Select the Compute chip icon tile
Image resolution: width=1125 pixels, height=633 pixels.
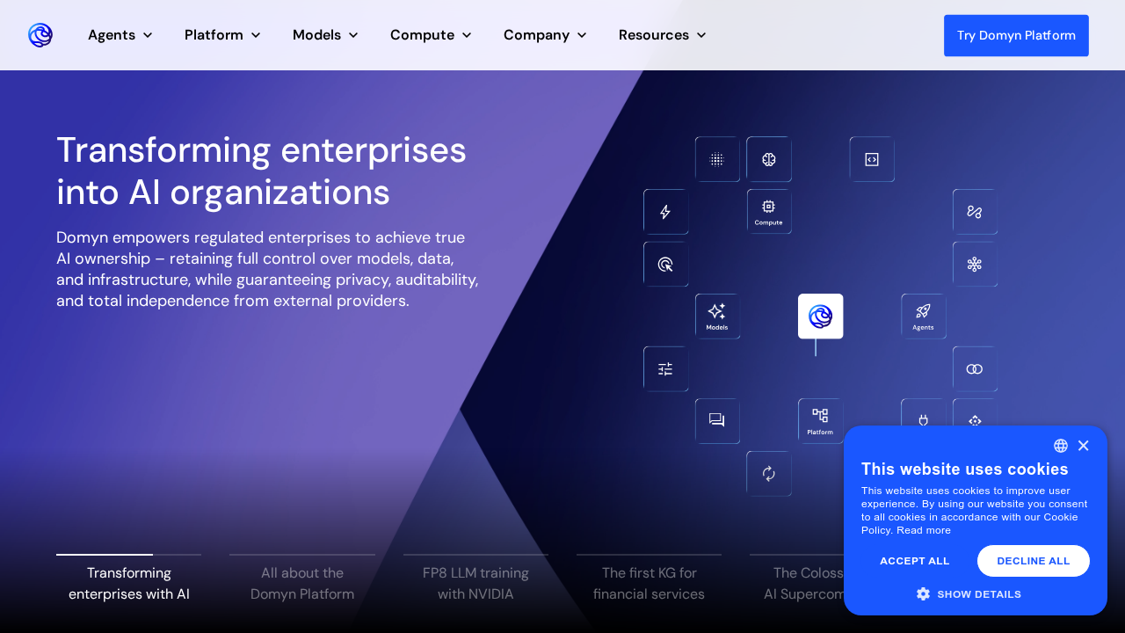click(768, 211)
